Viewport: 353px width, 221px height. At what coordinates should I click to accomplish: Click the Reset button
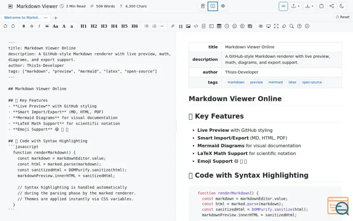click(x=342, y=17)
